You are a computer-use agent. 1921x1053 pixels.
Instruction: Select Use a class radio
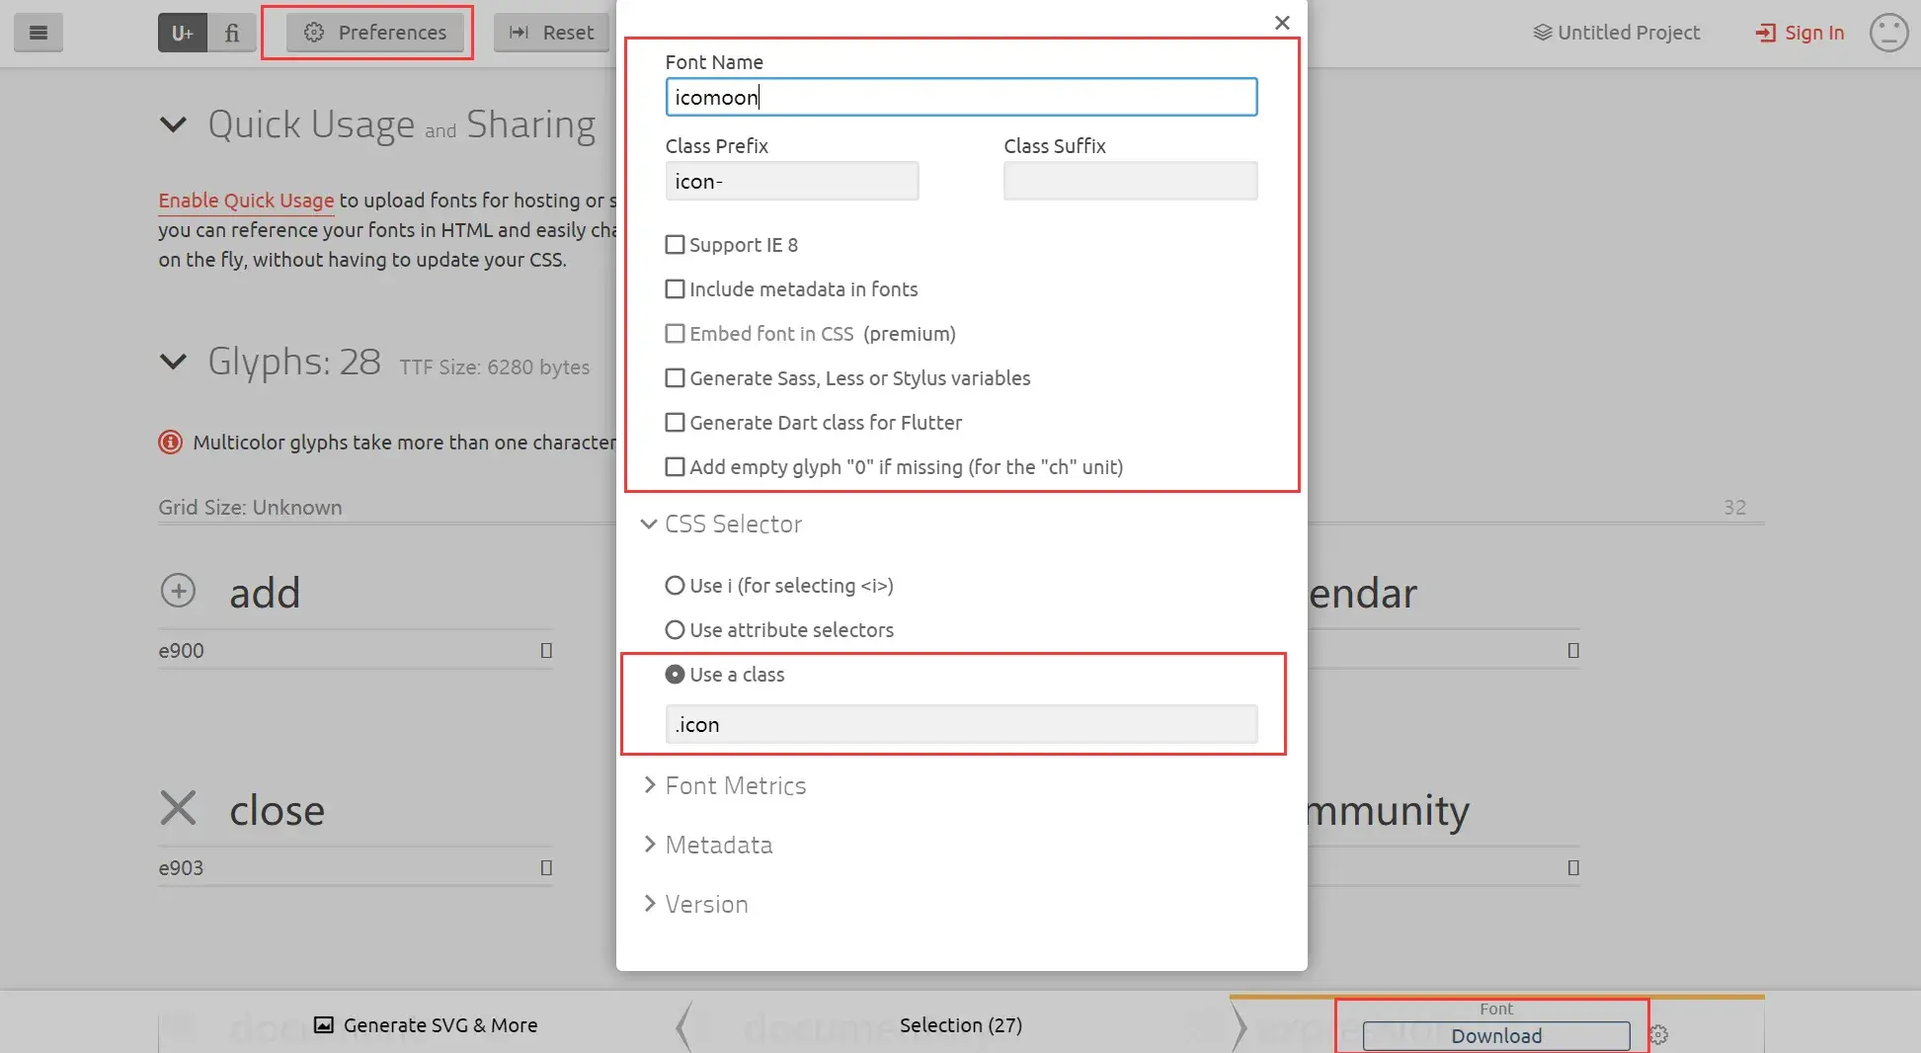click(x=675, y=674)
